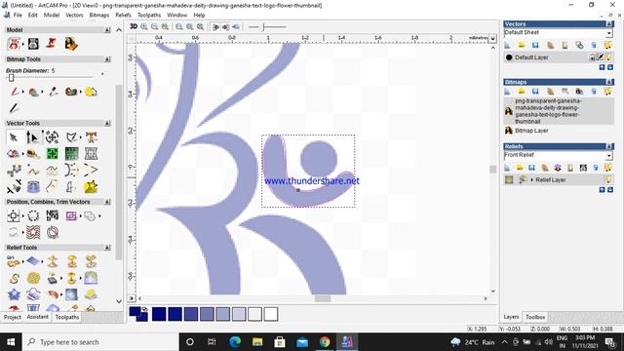Viewport: 624px width, 351px height.
Task: Open the Reliefs menu
Action: [x=123, y=15]
